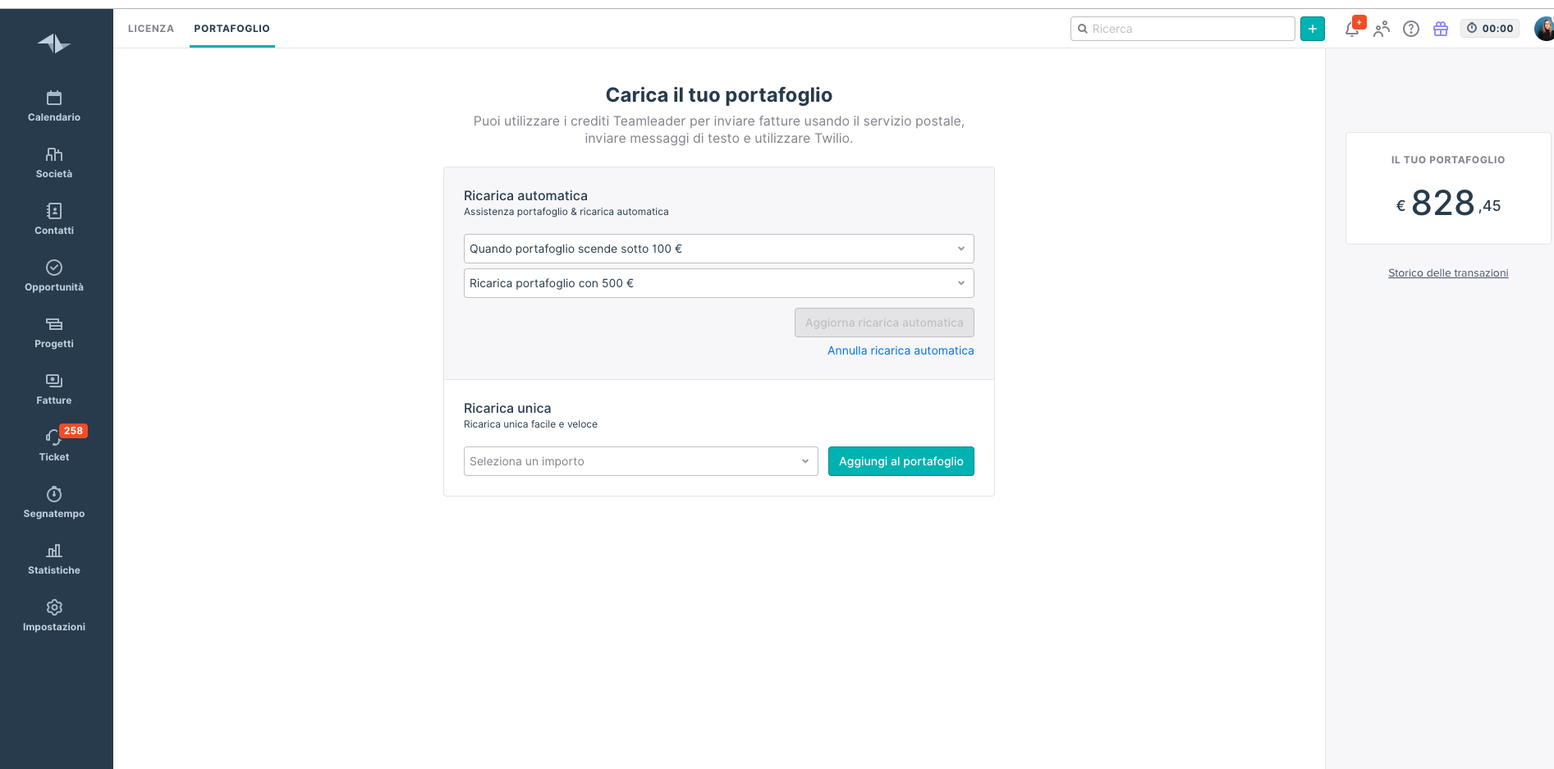This screenshot has height=769, width=1554.
Task: Click the notification bell icon
Action: click(x=1352, y=29)
